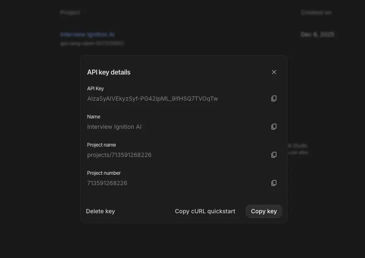This screenshot has width=365, height=258.
Task: Click the API Key field label
Action: (x=96, y=89)
